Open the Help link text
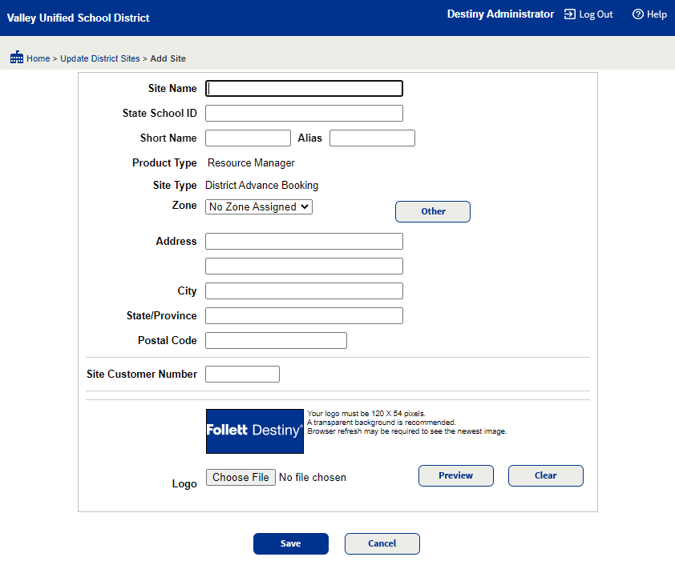 (657, 14)
